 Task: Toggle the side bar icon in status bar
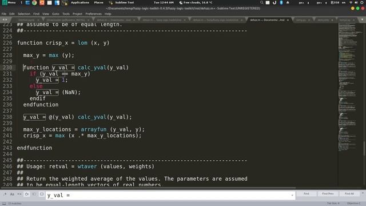click(4, 204)
